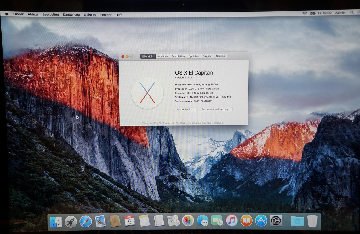Open the Admin user menu
Viewport: 360px width, 234px height.
[340, 13]
